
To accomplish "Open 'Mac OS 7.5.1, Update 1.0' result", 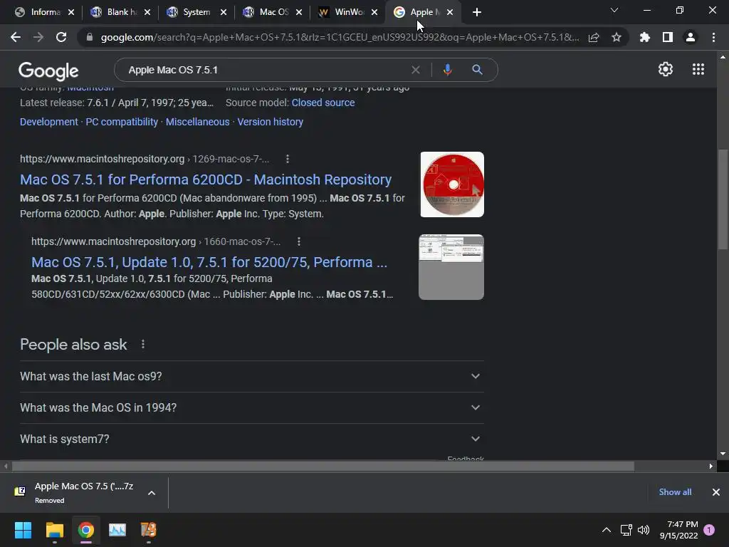I will [209, 262].
